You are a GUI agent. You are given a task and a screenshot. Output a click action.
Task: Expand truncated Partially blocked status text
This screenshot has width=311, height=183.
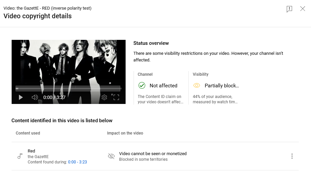coord(222,86)
